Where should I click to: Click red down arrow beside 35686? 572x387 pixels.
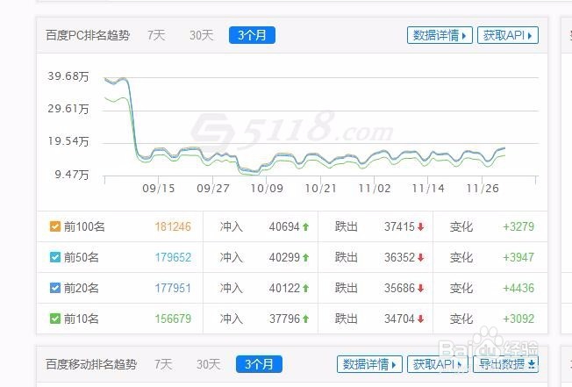(x=420, y=288)
